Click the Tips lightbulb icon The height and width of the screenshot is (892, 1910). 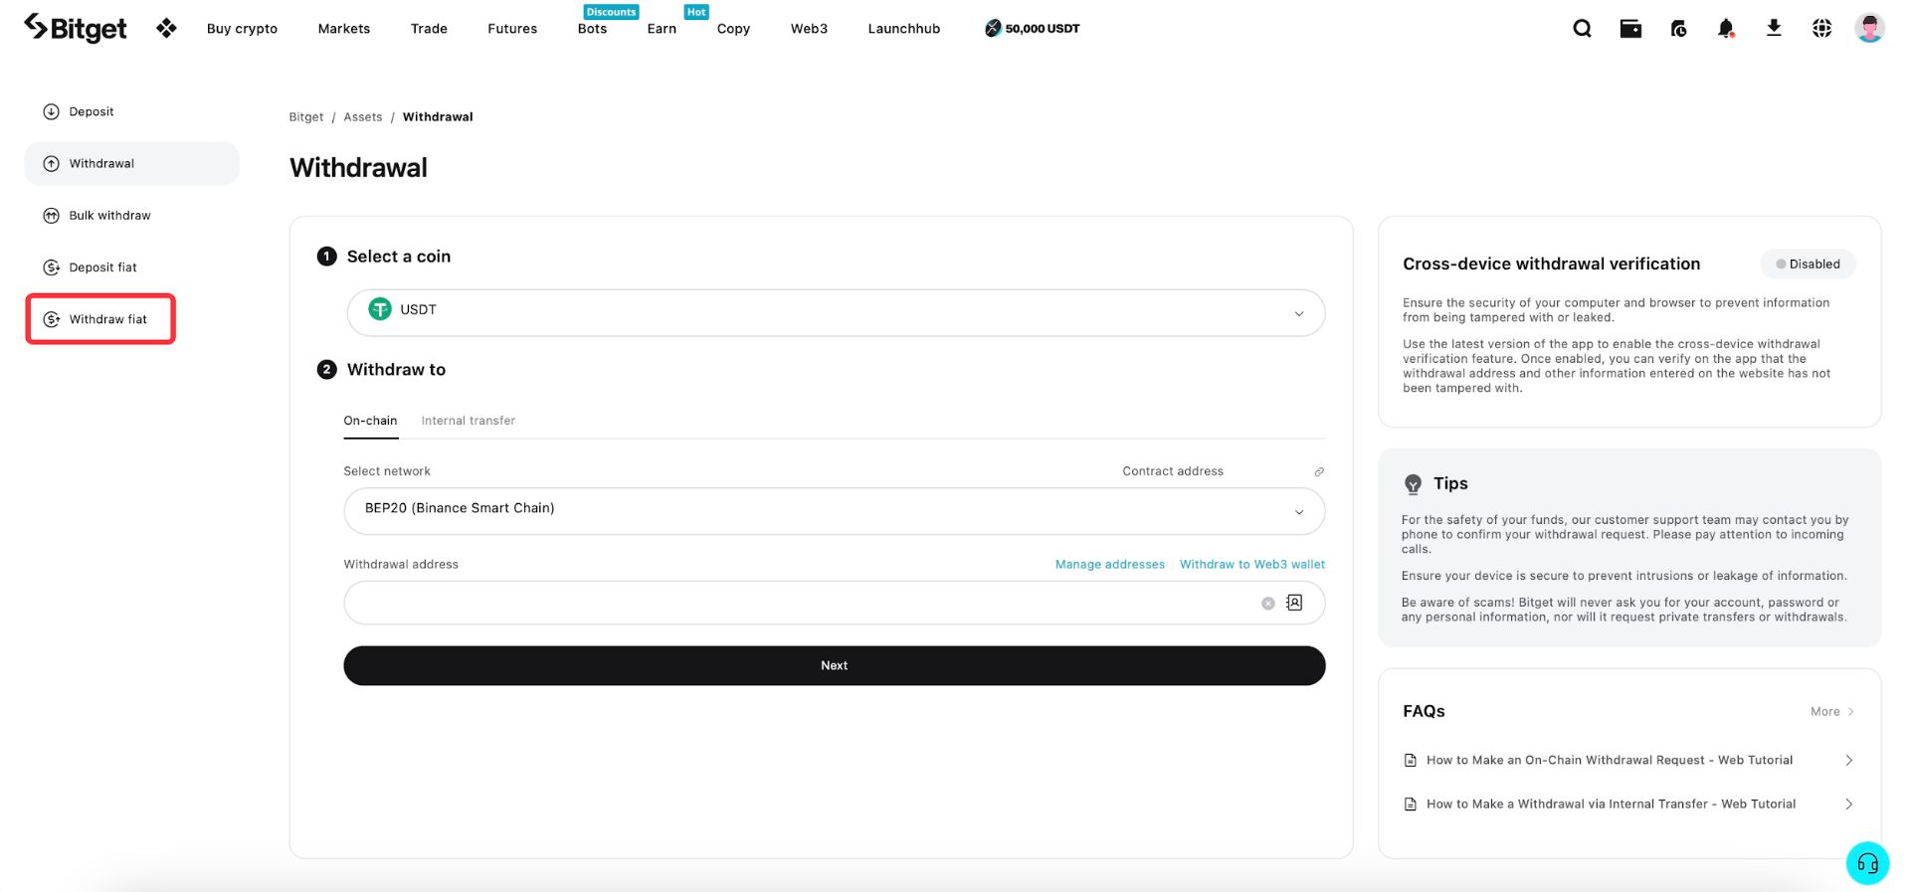coord(1413,484)
